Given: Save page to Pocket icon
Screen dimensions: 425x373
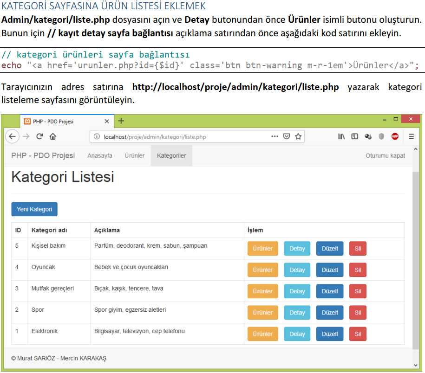Looking at the screenshot, I should pos(287,136).
